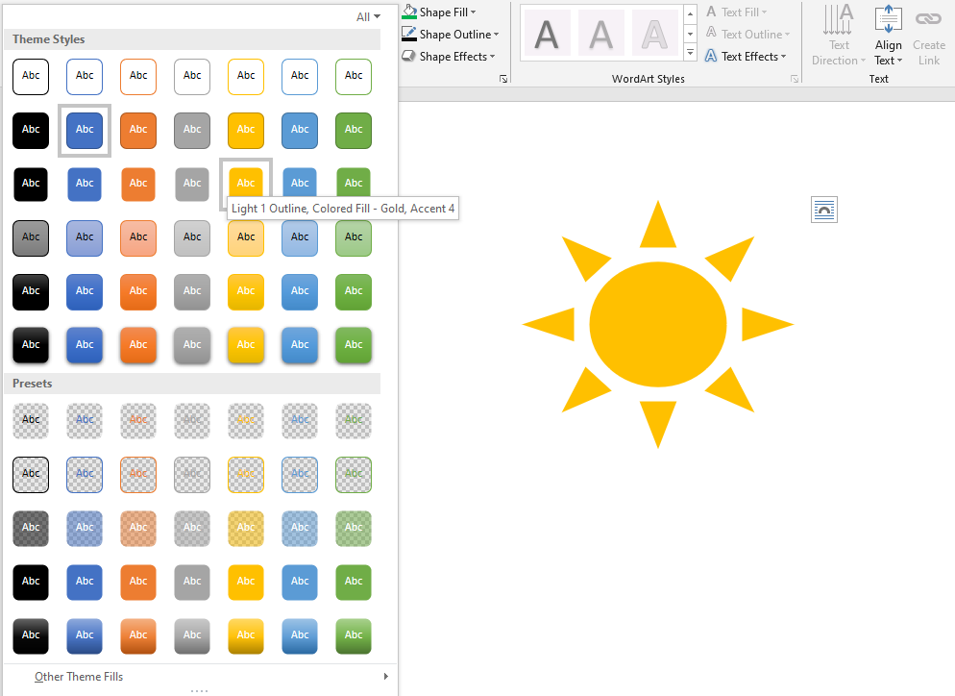The image size is (955, 696).
Task: Open the Align Text options
Action: click(x=886, y=35)
